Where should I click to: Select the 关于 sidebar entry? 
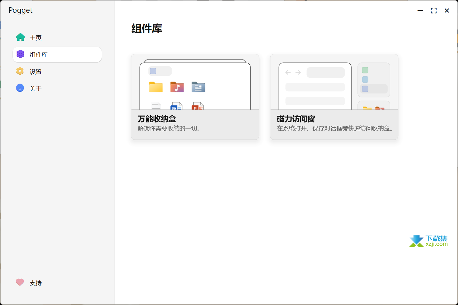(35, 88)
